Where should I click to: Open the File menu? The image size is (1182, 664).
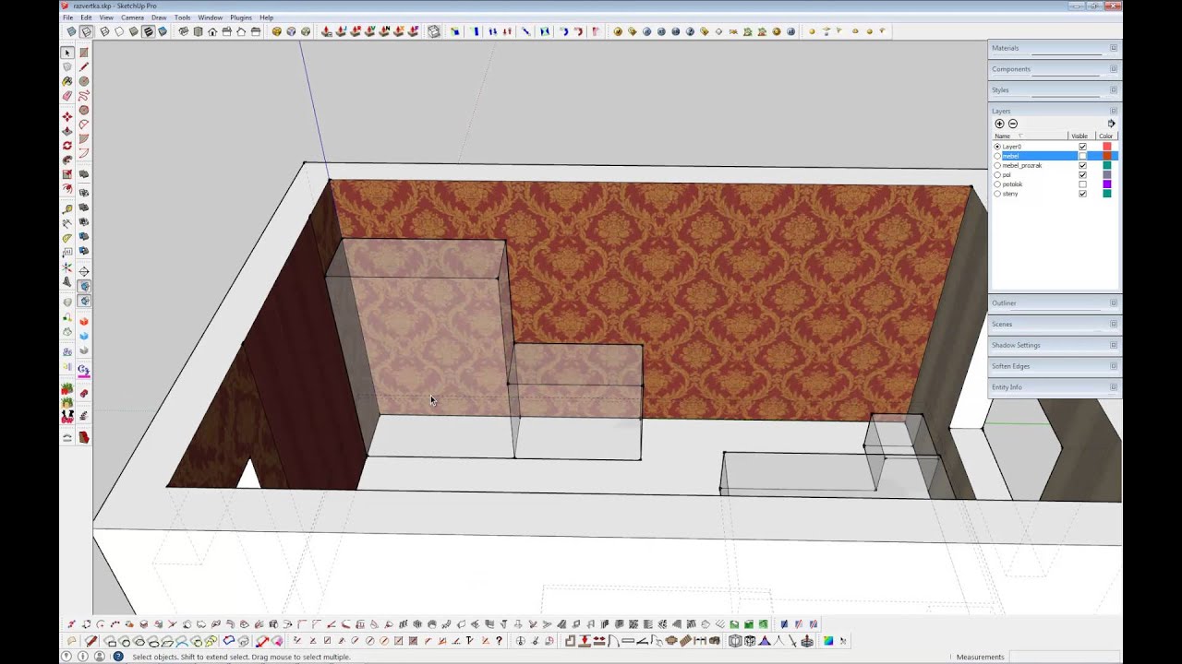click(x=67, y=18)
